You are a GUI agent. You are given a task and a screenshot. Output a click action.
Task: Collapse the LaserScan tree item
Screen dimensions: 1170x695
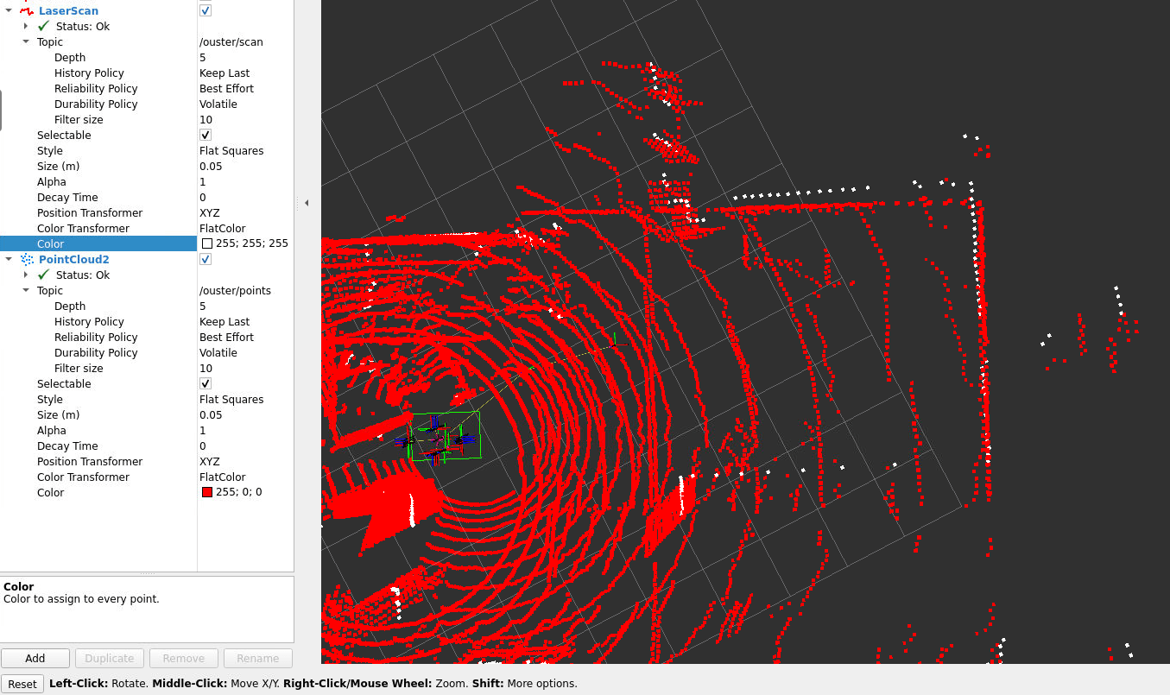point(9,11)
